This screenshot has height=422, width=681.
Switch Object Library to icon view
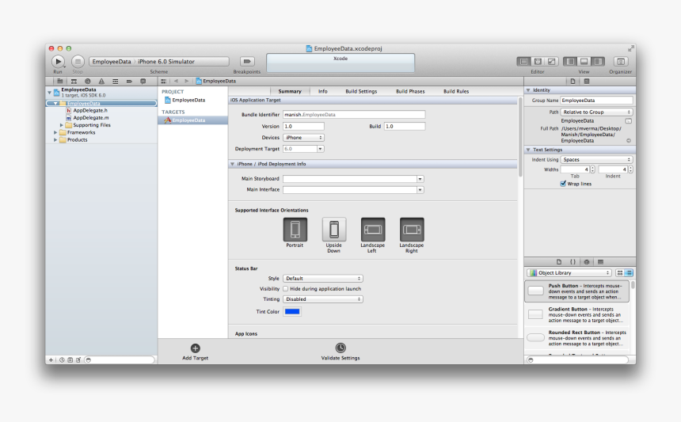pyautogui.click(x=620, y=273)
